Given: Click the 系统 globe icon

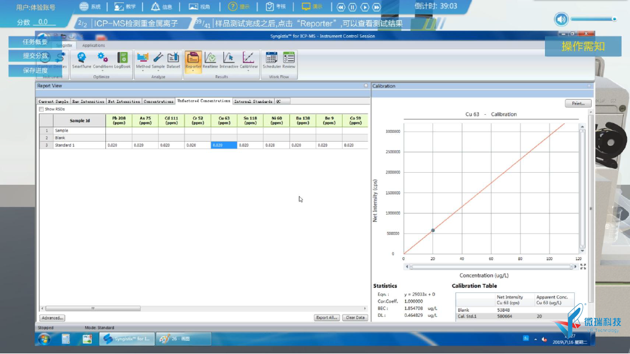Looking at the screenshot, I should point(84,7).
